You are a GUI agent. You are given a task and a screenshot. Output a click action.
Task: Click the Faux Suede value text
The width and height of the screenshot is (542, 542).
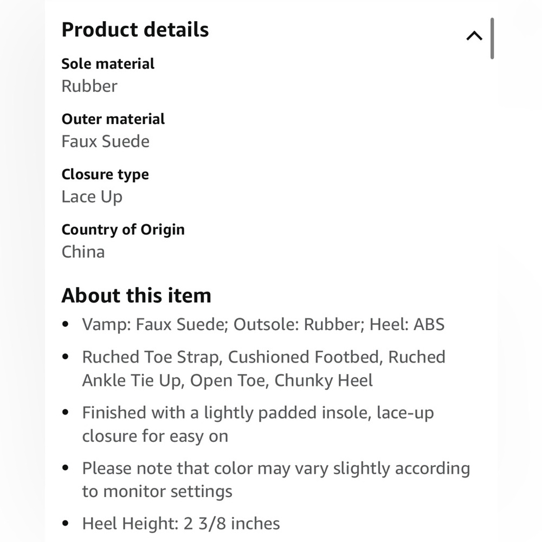click(106, 141)
